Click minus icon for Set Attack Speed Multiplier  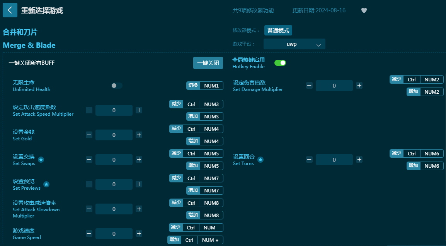tap(89, 110)
